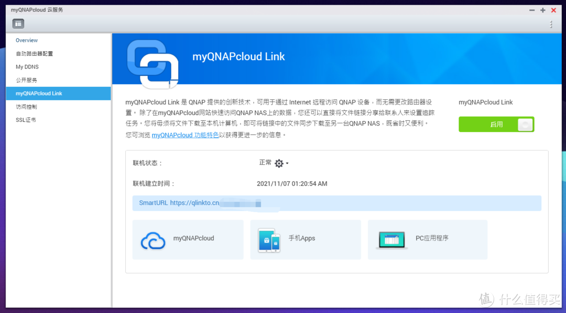Viewport: 566px width, 313px height.
Task: Switch to My DDNS section
Action: 27,66
